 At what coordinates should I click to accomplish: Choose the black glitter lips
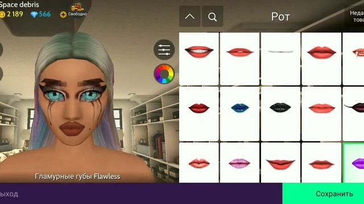[280, 114]
